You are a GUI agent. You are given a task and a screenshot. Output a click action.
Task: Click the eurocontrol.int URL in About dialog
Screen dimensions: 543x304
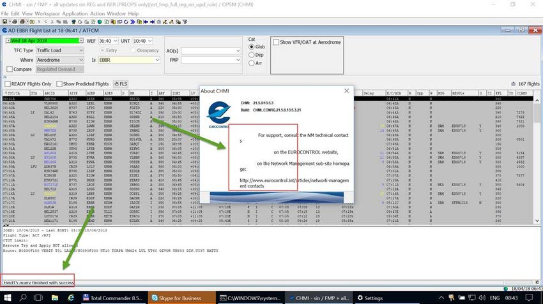tap(294, 183)
